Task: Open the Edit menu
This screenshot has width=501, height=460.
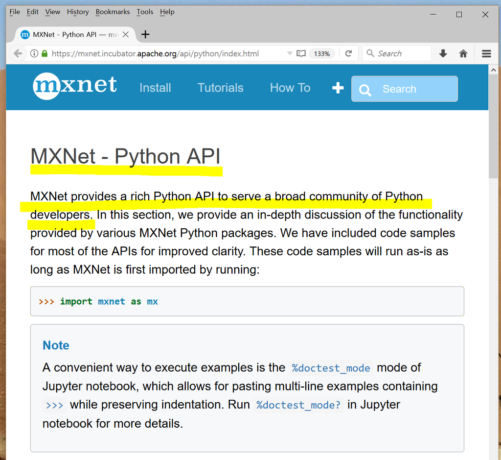Action: click(33, 12)
